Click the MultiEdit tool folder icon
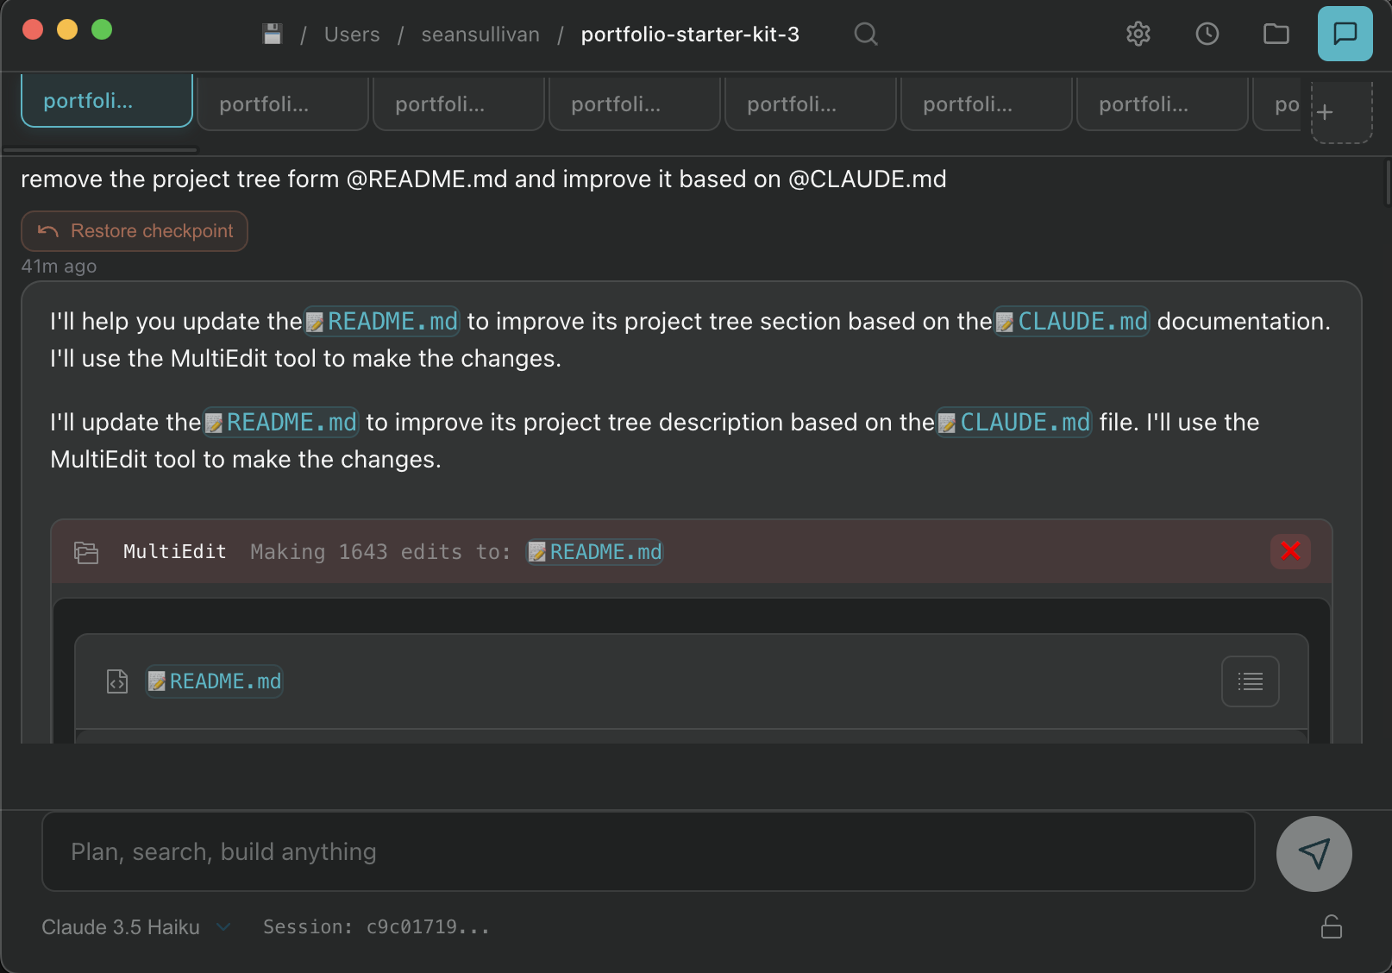The width and height of the screenshot is (1392, 973). 86,552
